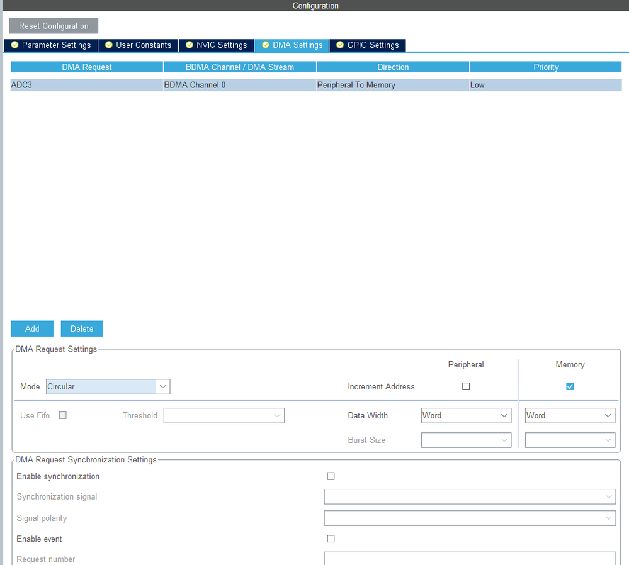
Task: Click the NVIC Settings tab check icon
Action: tap(190, 45)
